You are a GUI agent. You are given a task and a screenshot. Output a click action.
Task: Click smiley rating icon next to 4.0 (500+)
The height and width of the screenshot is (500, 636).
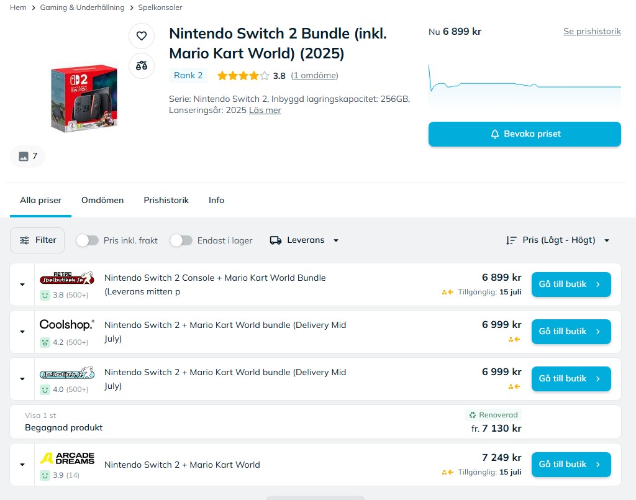(x=45, y=389)
